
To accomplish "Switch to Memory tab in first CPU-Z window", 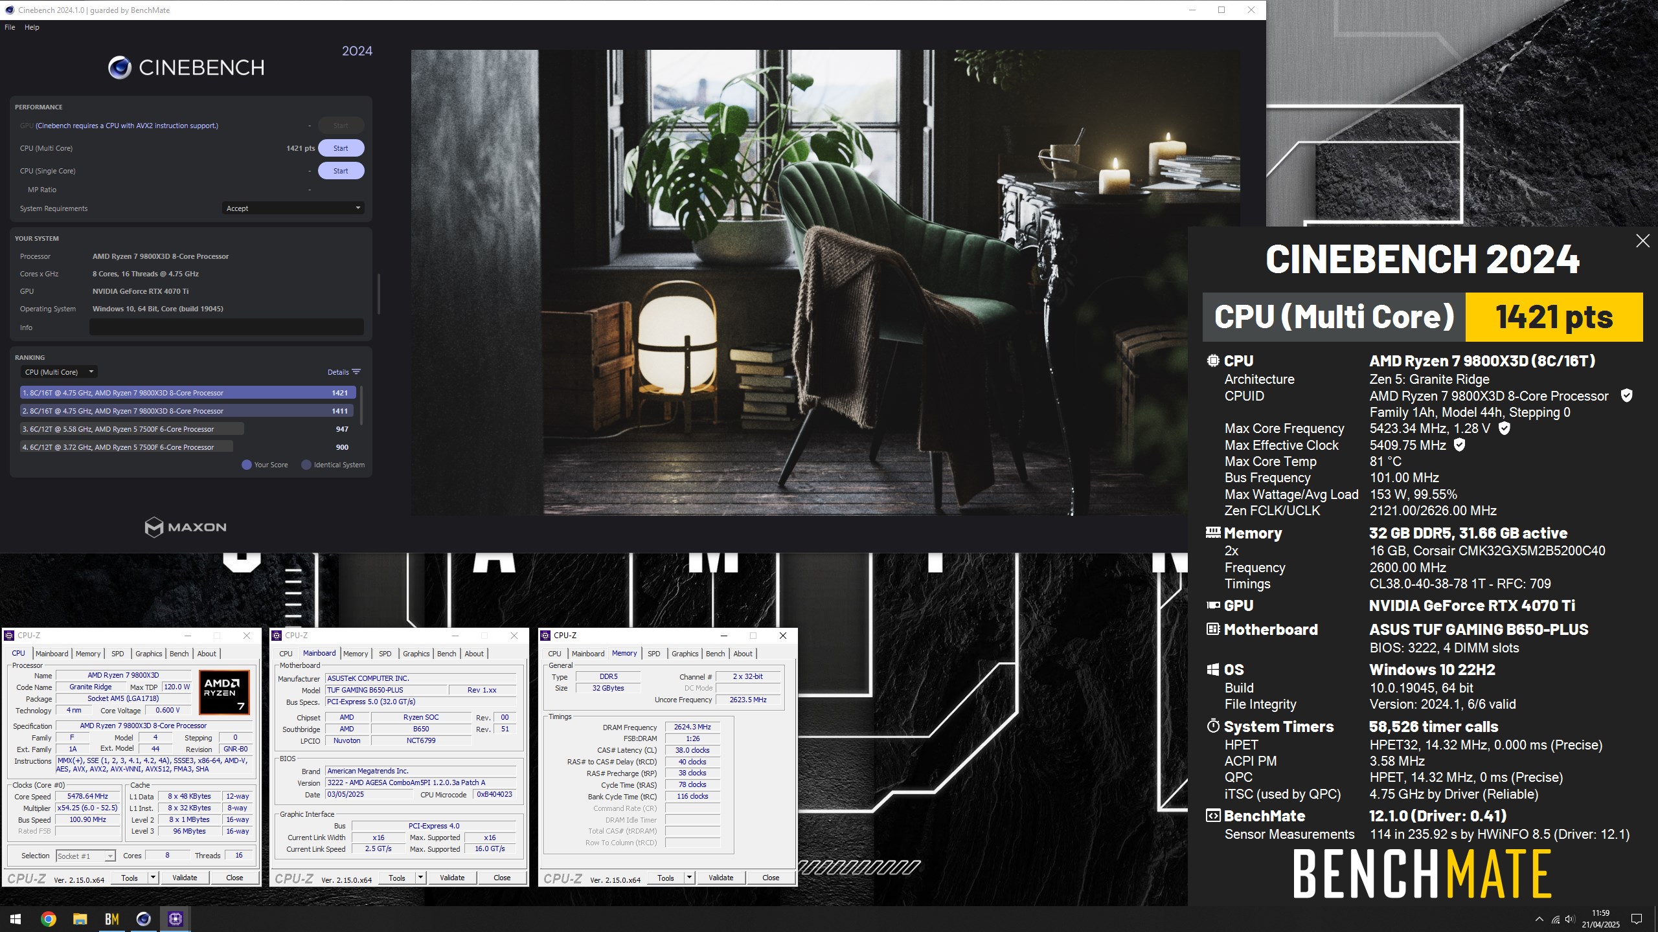I will coord(88,654).
